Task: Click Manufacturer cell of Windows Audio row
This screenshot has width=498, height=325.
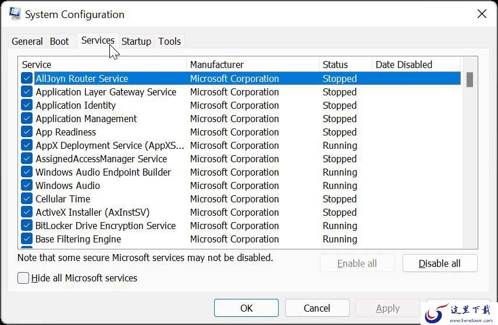Action: click(234, 185)
